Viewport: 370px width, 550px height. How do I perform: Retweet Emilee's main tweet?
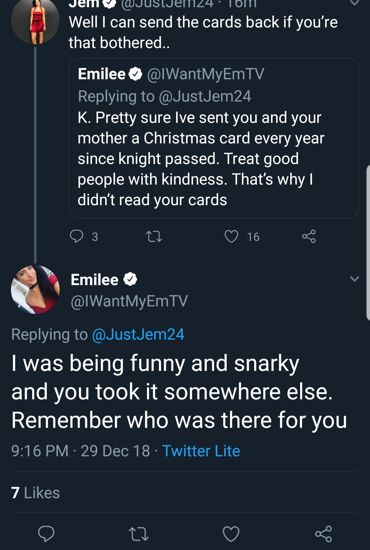point(139,534)
